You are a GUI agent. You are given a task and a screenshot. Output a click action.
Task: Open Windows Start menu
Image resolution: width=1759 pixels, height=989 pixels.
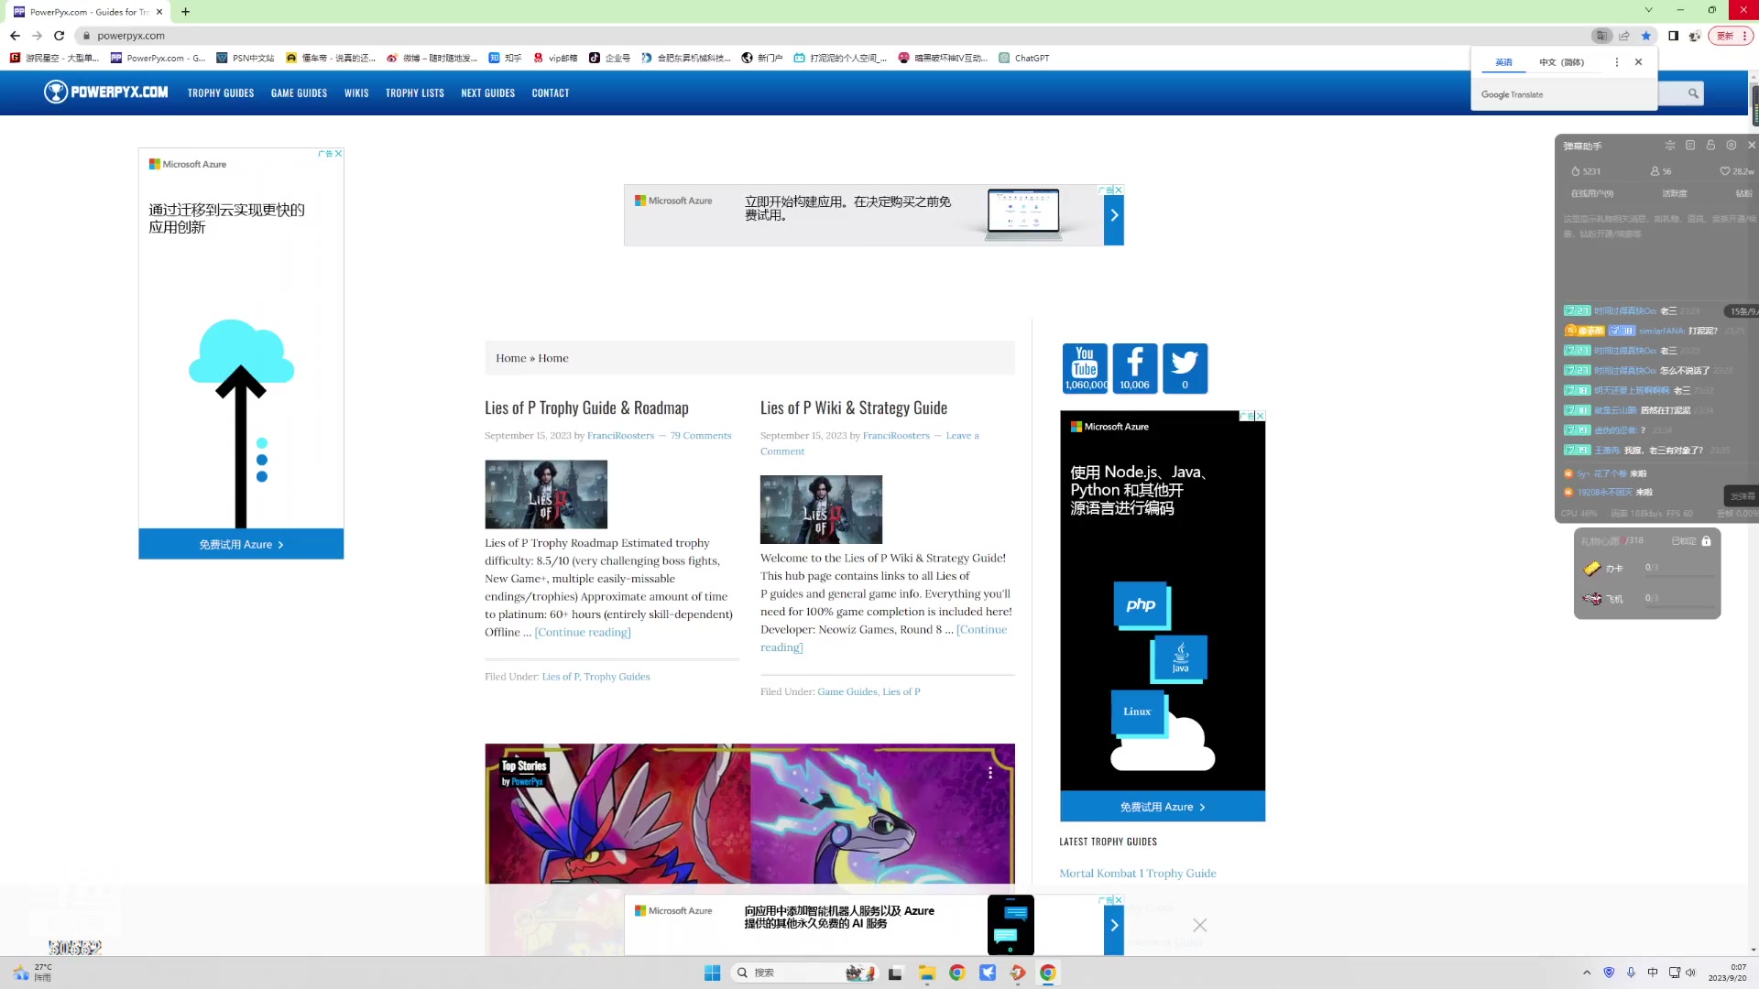(x=712, y=973)
